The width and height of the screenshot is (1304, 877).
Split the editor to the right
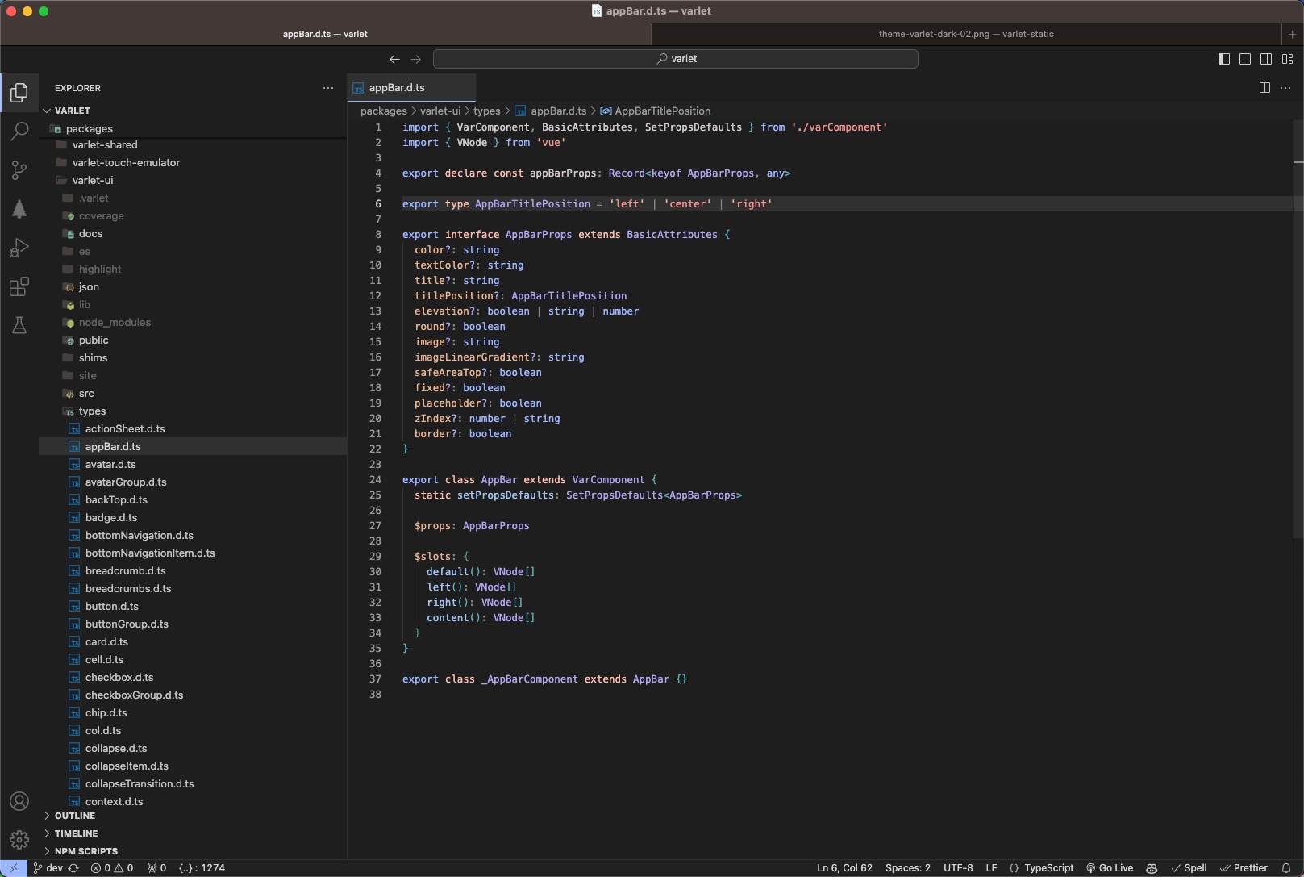coord(1264,88)
